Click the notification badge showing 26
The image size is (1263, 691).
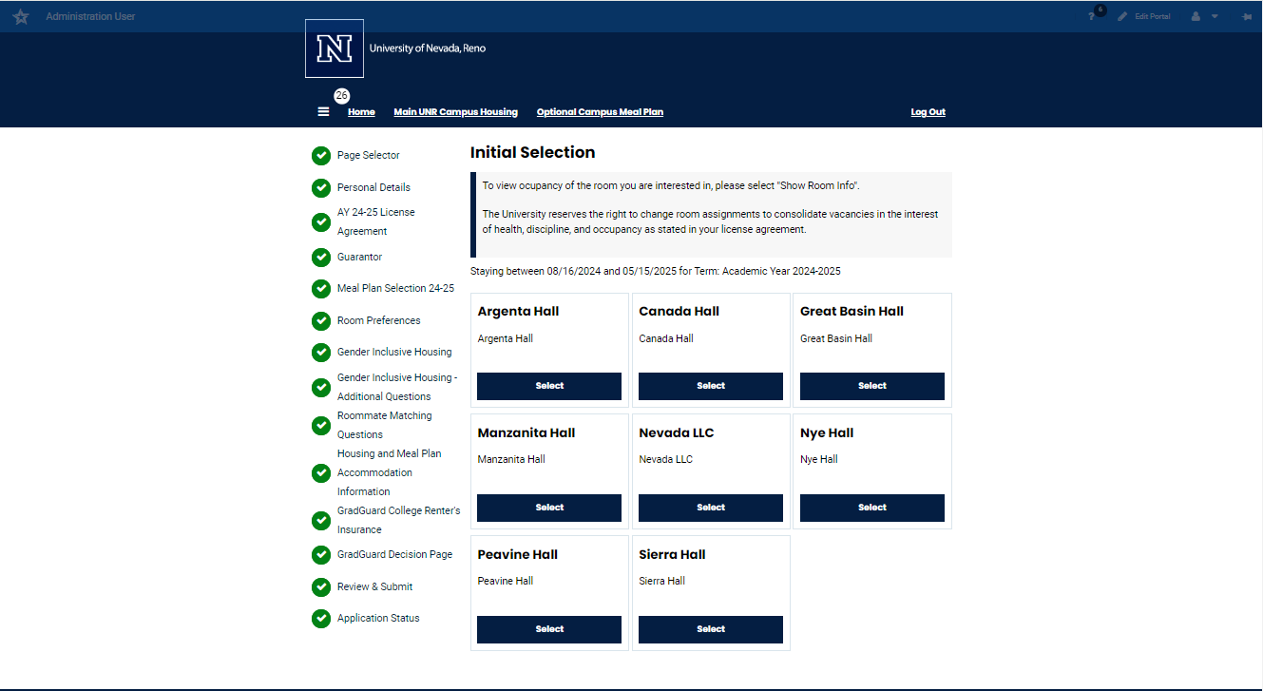[342, 95]
